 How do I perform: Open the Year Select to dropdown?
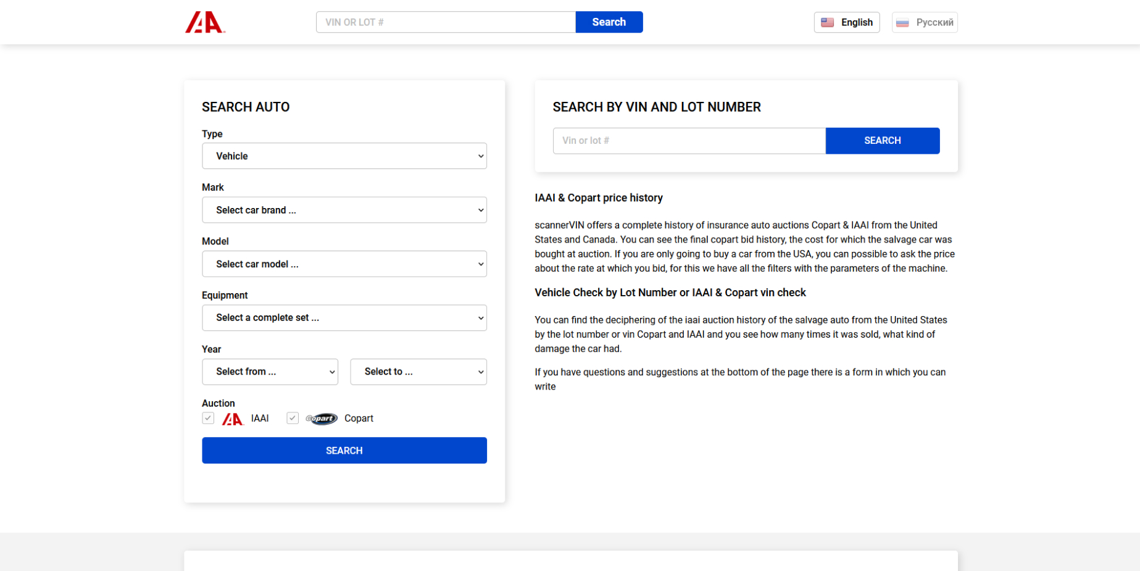point(418,372)
